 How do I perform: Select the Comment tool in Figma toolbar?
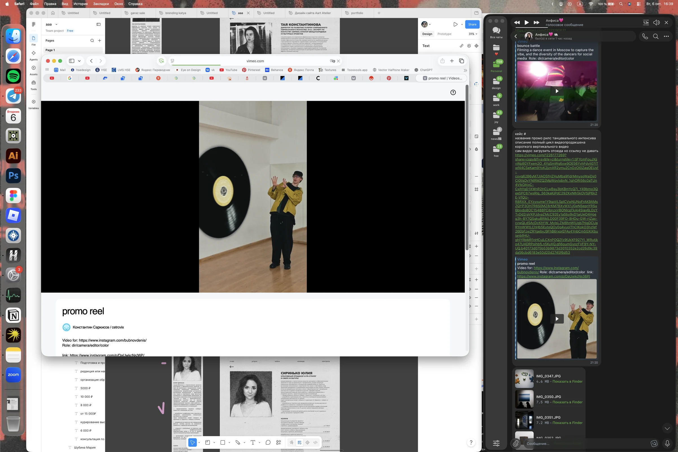point(268,442)
